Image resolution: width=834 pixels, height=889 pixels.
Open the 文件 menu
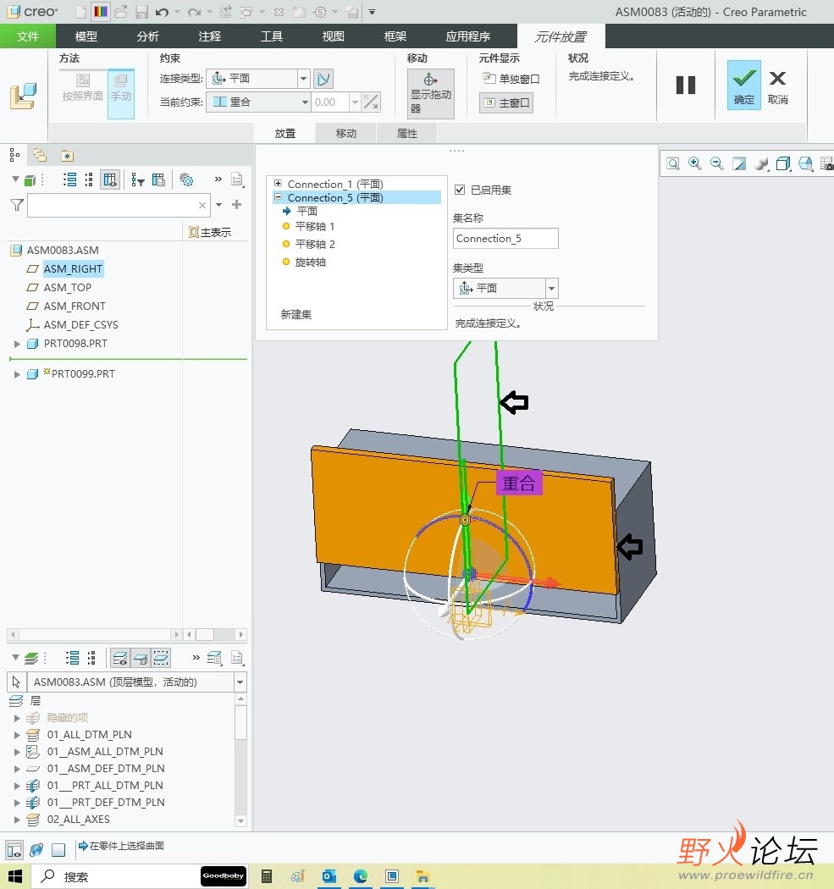(x=28, y=36)
